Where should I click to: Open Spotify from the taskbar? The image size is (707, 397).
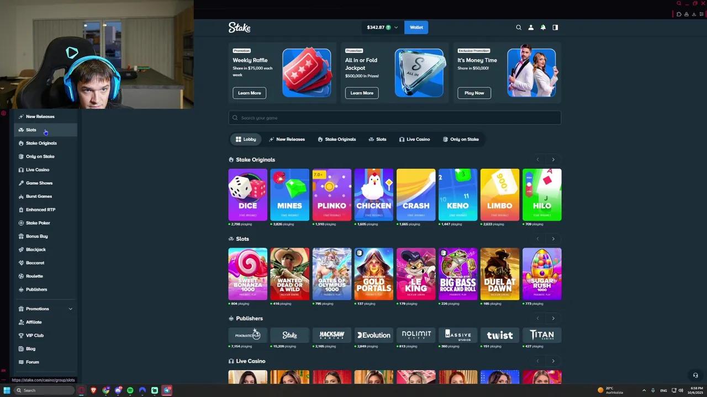[x=130, y=390]
